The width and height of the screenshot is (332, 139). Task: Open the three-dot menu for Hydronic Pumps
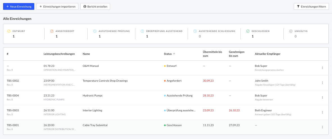coord(322,97)
